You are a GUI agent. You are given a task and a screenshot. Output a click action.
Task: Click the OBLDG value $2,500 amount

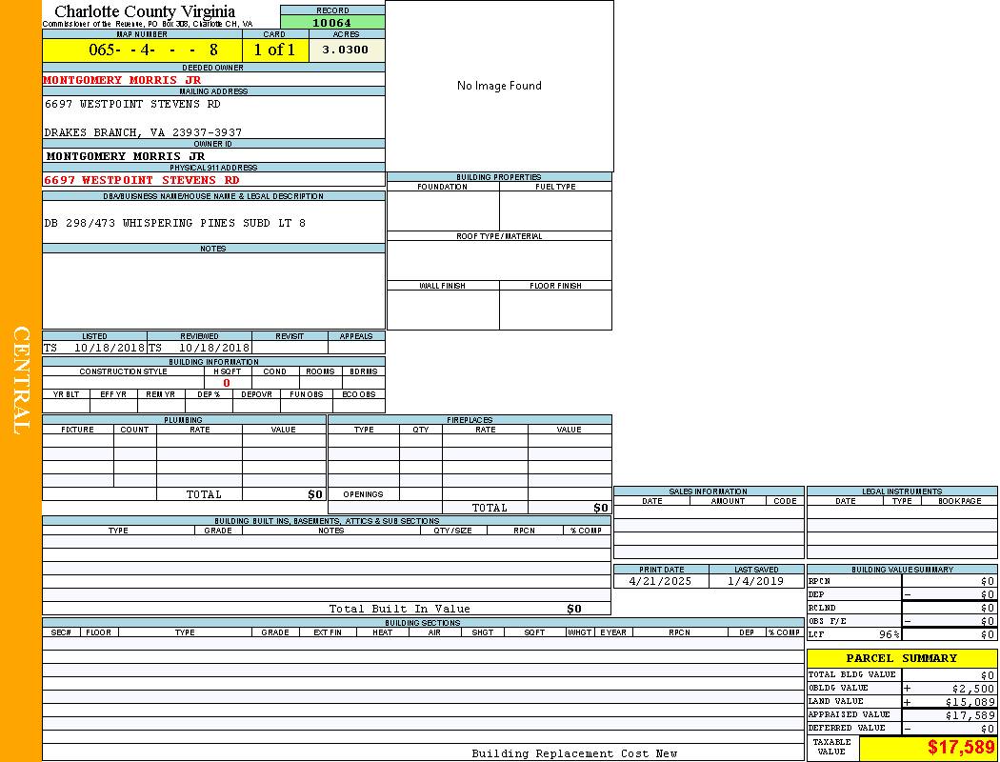pyautogui.click(x=972, y=688)
